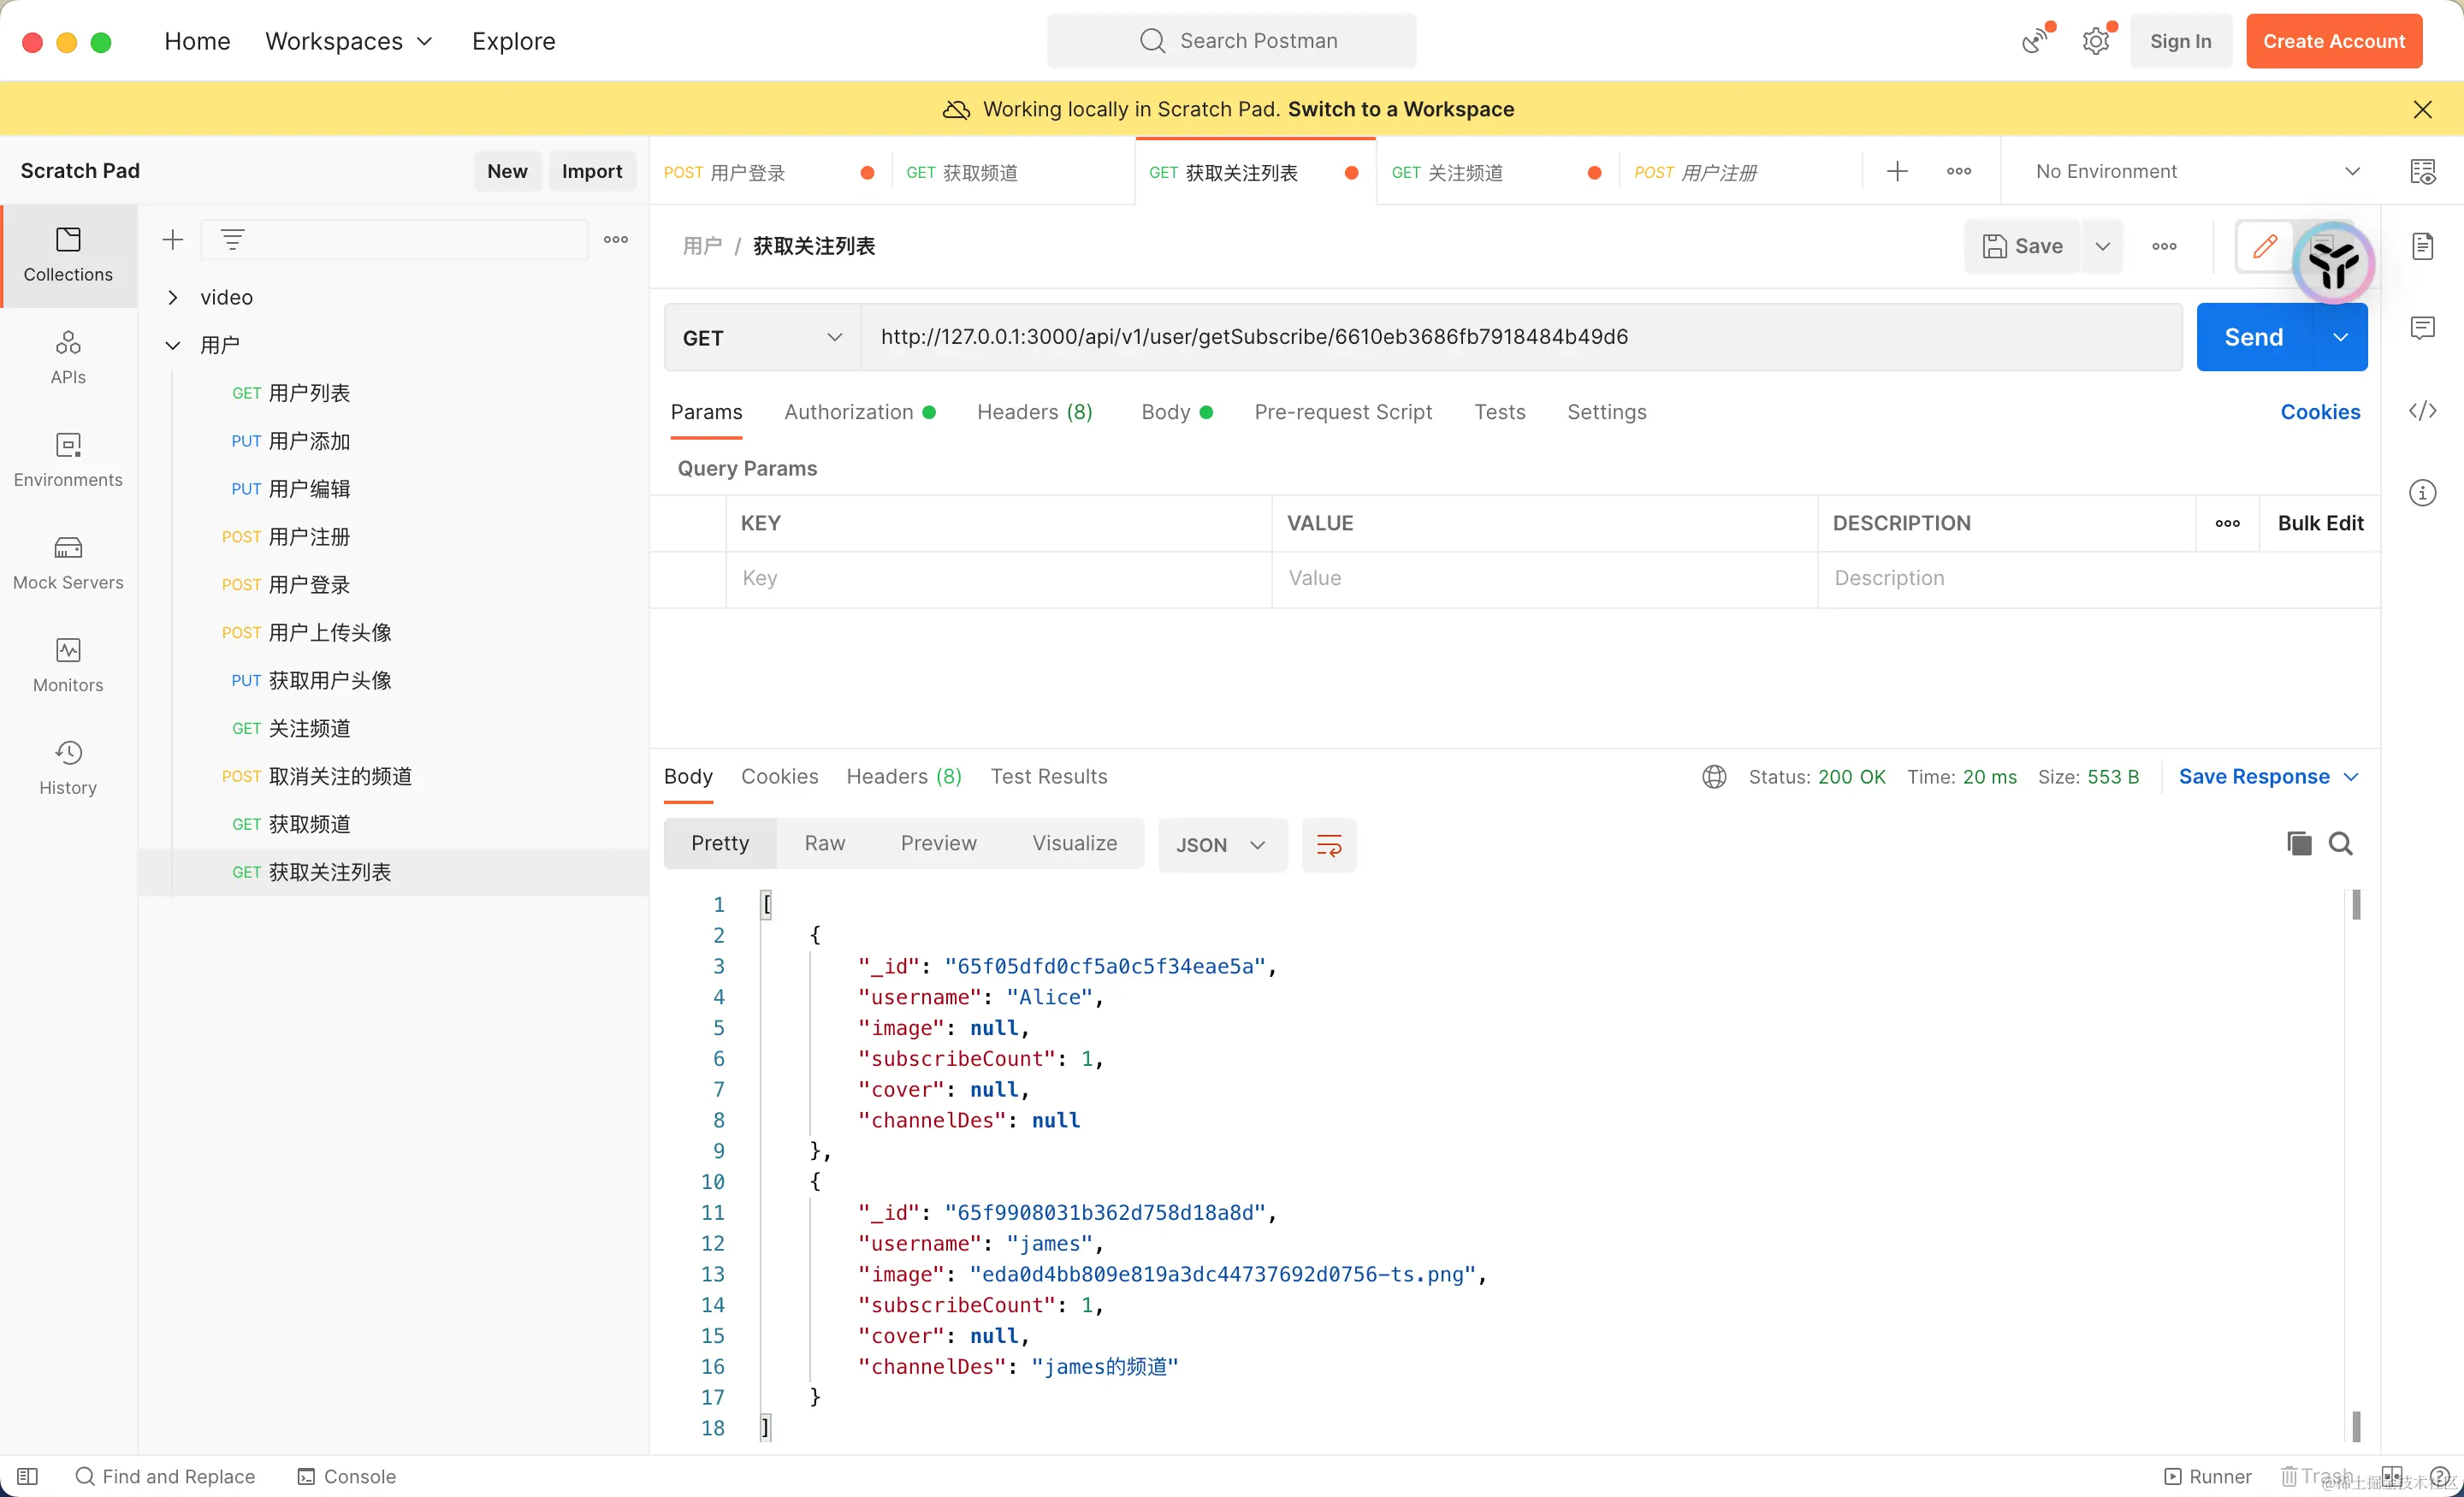Search within the response body

tap(2341, 844)
